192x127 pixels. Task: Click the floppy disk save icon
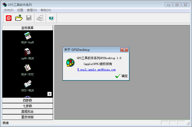click(x=29, y=18)
